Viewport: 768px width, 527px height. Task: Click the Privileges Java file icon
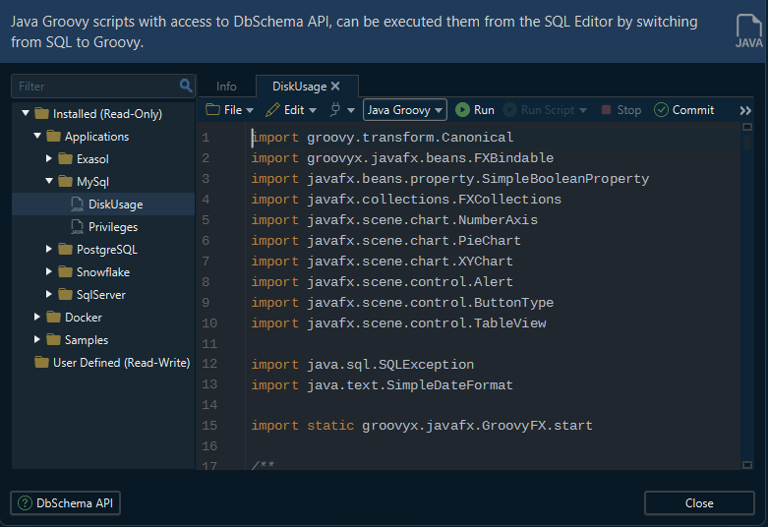click(77, 227)
